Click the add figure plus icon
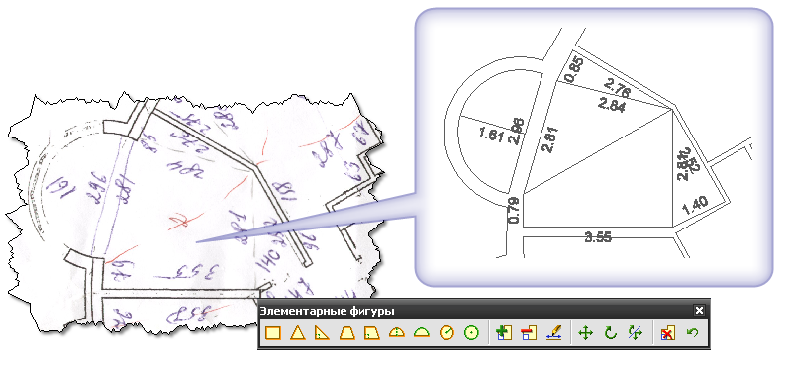Image resolution: width=787 pixels, height=365 pixels. pyautogui.click(x=503, y=333)
